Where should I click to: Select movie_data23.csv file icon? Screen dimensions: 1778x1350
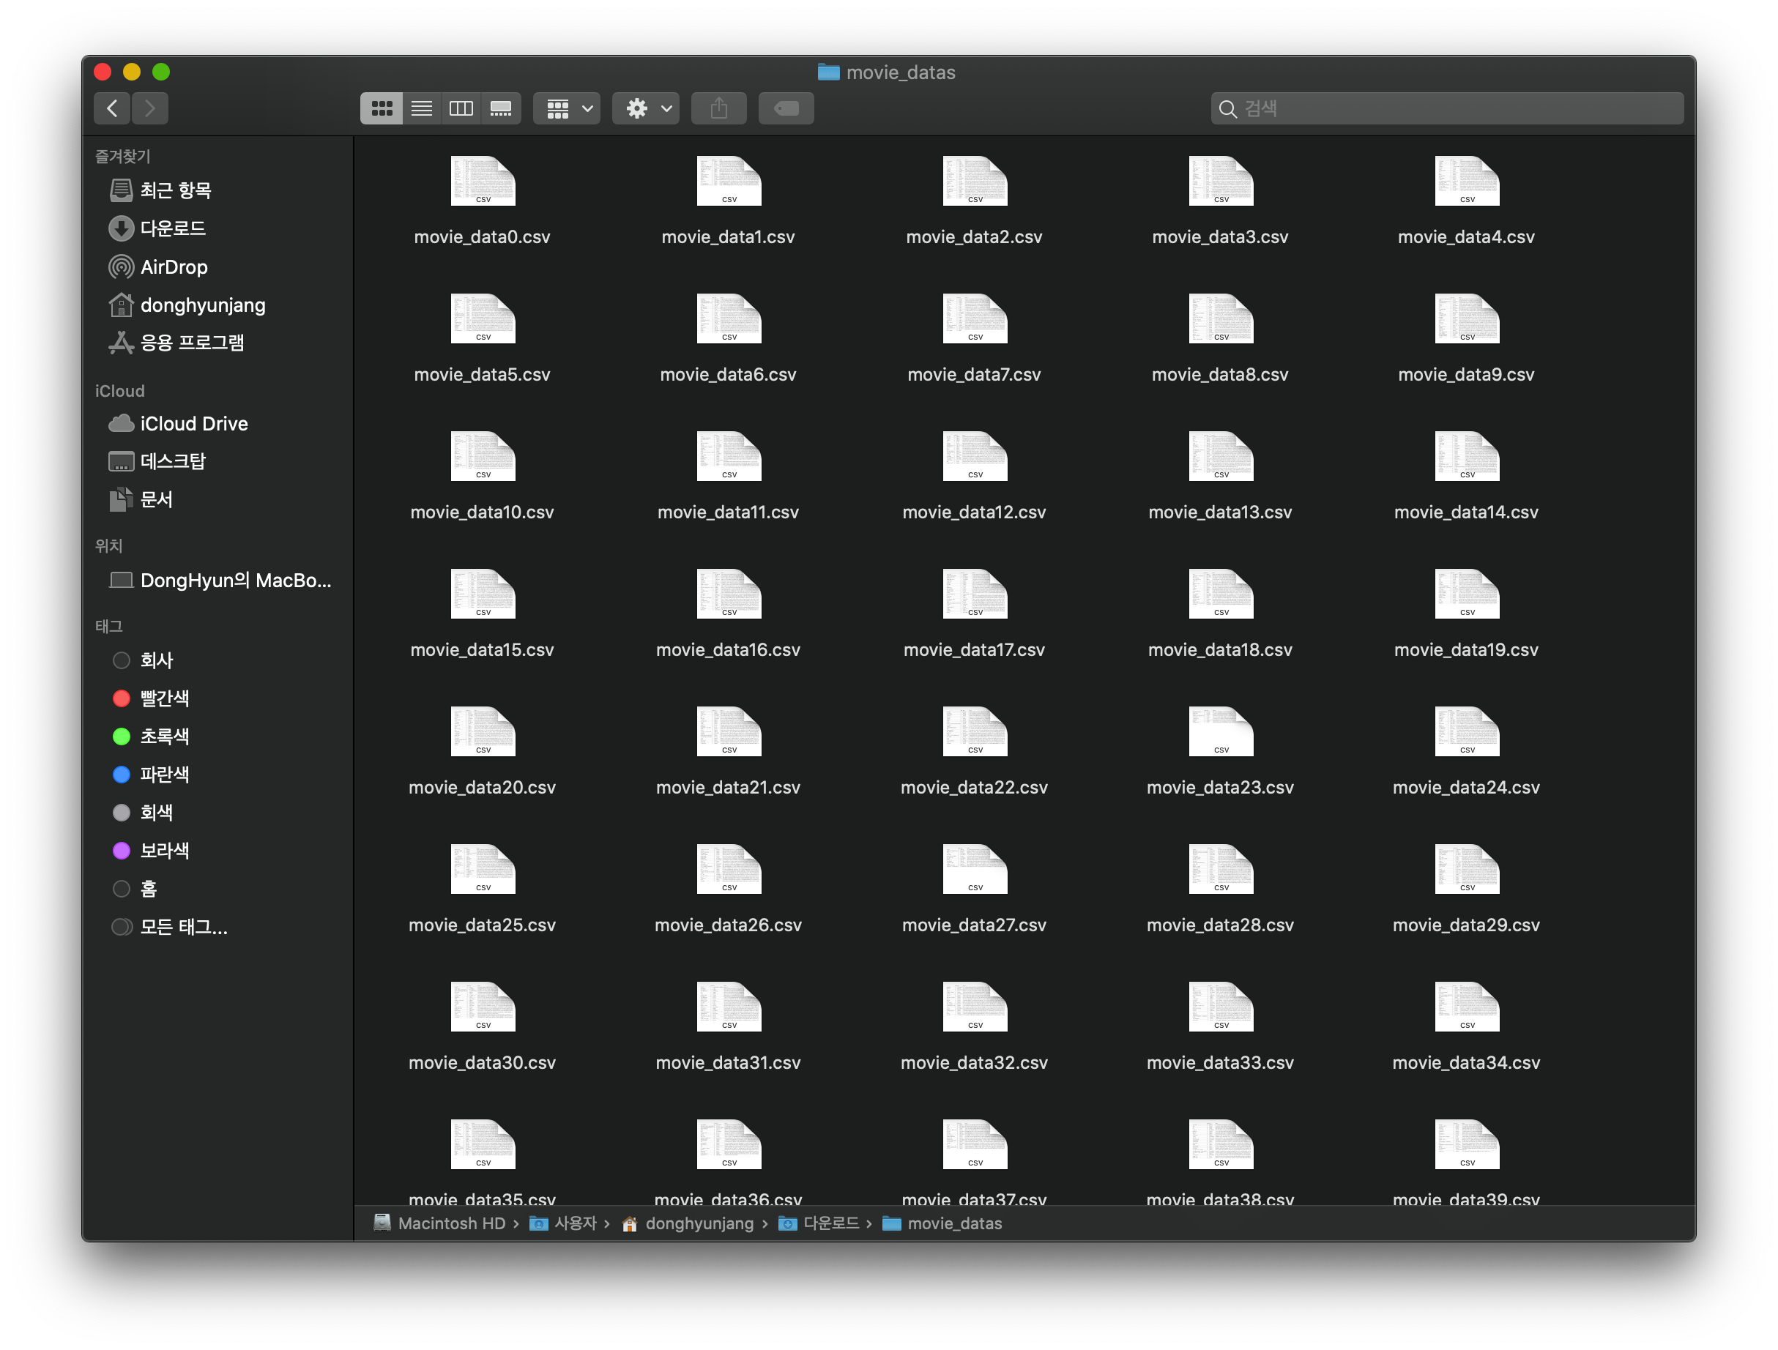click(1220, 731)
